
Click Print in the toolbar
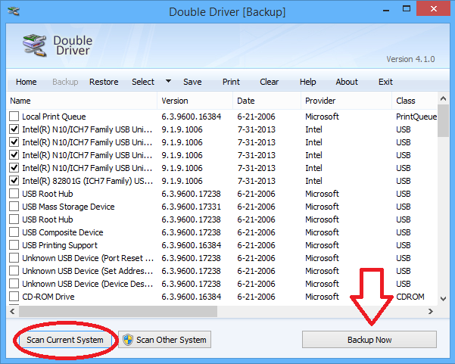[231, 82]
